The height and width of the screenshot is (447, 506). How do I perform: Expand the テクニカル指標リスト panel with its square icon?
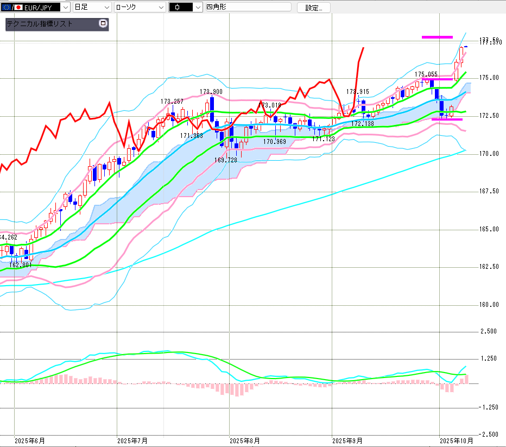pos(103,23)
